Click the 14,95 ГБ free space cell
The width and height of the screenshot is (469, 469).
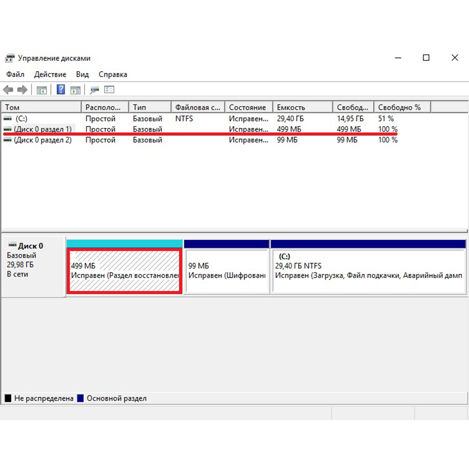coord(350,119)
